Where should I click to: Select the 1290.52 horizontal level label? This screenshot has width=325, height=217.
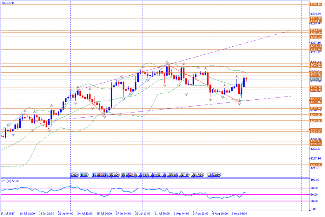tap(315, 37)
